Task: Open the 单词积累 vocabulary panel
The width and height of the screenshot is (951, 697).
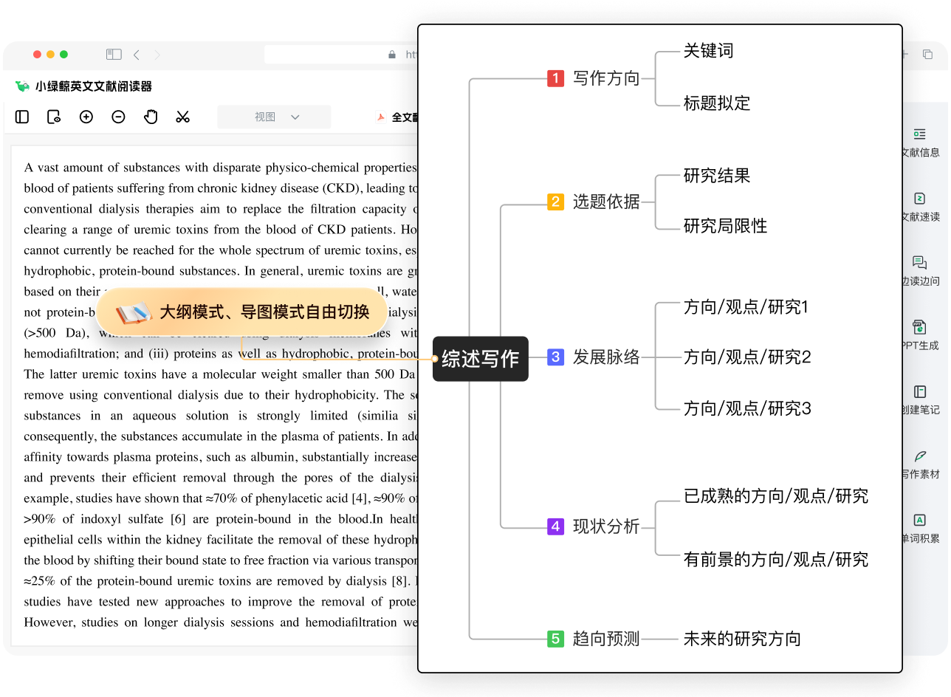Action: (x=919, y=524)
